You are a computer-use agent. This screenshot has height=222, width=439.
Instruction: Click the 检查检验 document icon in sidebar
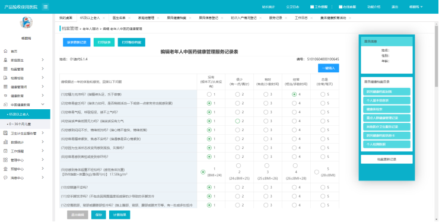click(x=5, y=78)
